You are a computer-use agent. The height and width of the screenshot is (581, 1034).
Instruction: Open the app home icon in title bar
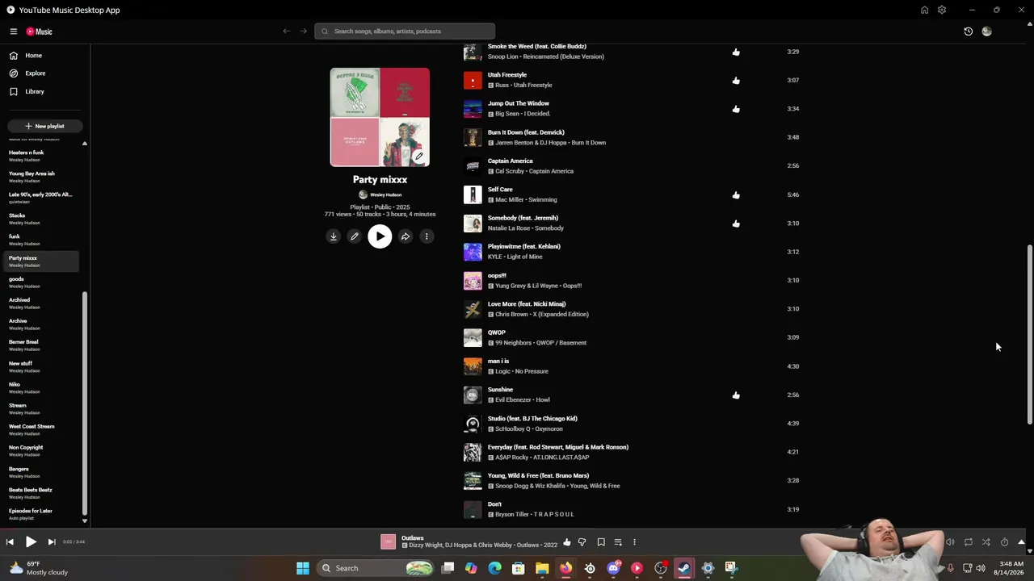click(x=924, y=10)
